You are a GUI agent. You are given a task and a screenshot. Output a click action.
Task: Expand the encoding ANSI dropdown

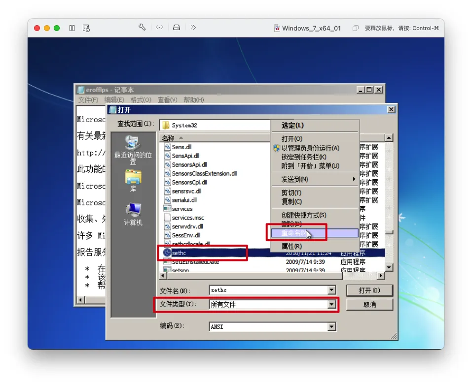click(331, 326)
